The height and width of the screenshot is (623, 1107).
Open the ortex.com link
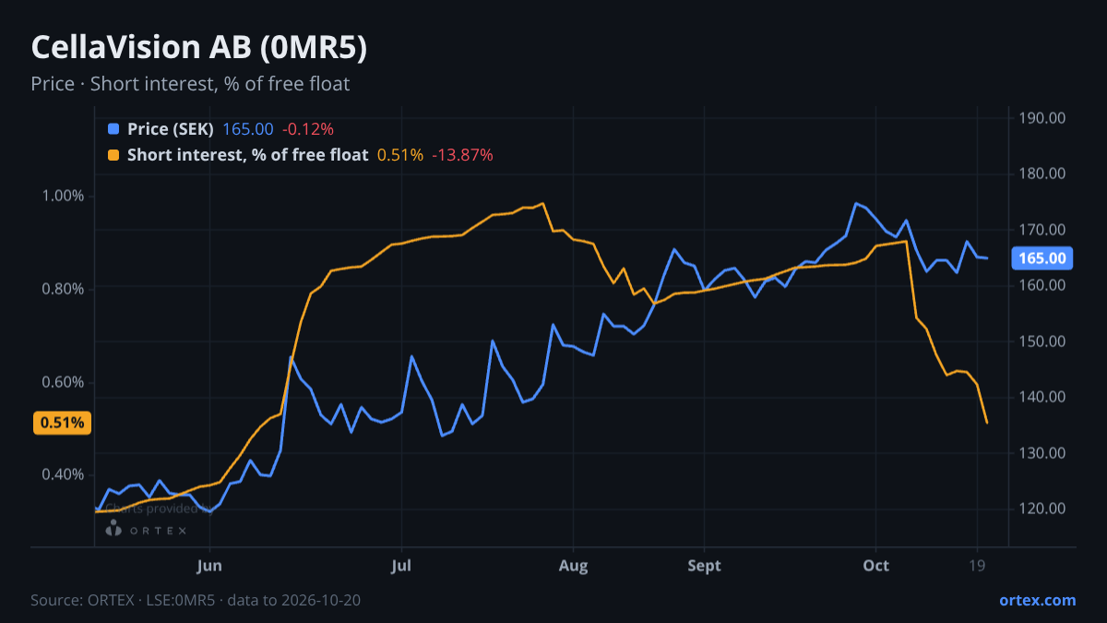[1038, 600]
